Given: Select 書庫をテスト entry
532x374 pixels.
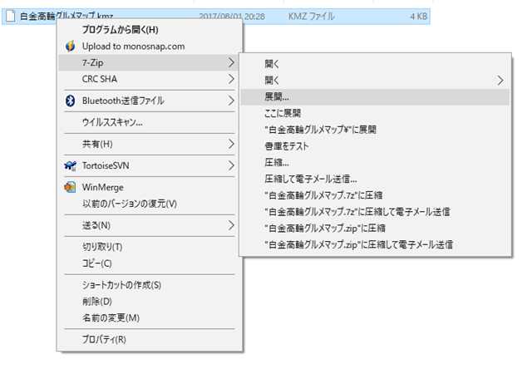Looking at the screenshot, I should [x=375, y=146].
